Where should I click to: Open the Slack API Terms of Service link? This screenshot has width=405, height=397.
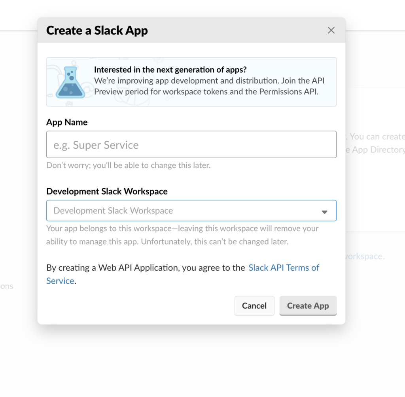pyautogui.click(x=183, y=274)
